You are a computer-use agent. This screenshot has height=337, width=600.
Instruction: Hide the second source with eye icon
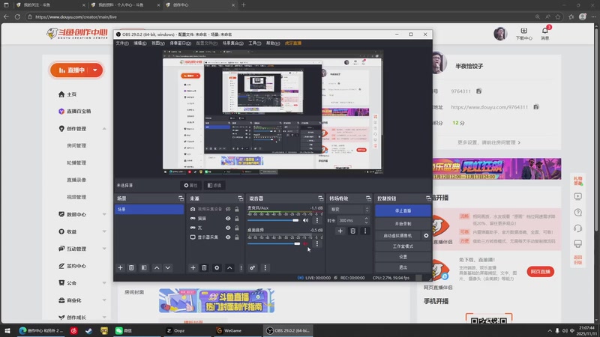(x=228, y=218)
